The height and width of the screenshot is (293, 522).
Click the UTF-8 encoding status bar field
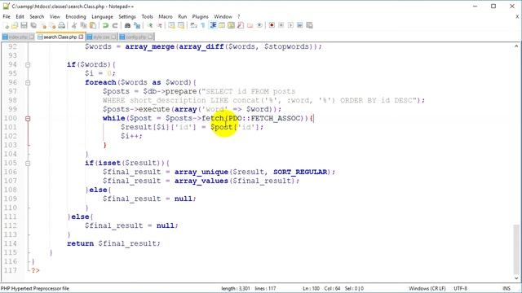click(460, 288)
